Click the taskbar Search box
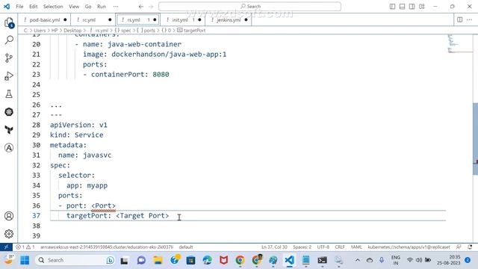The width and height of the screenshot is (478, 269). click(75, 260)
